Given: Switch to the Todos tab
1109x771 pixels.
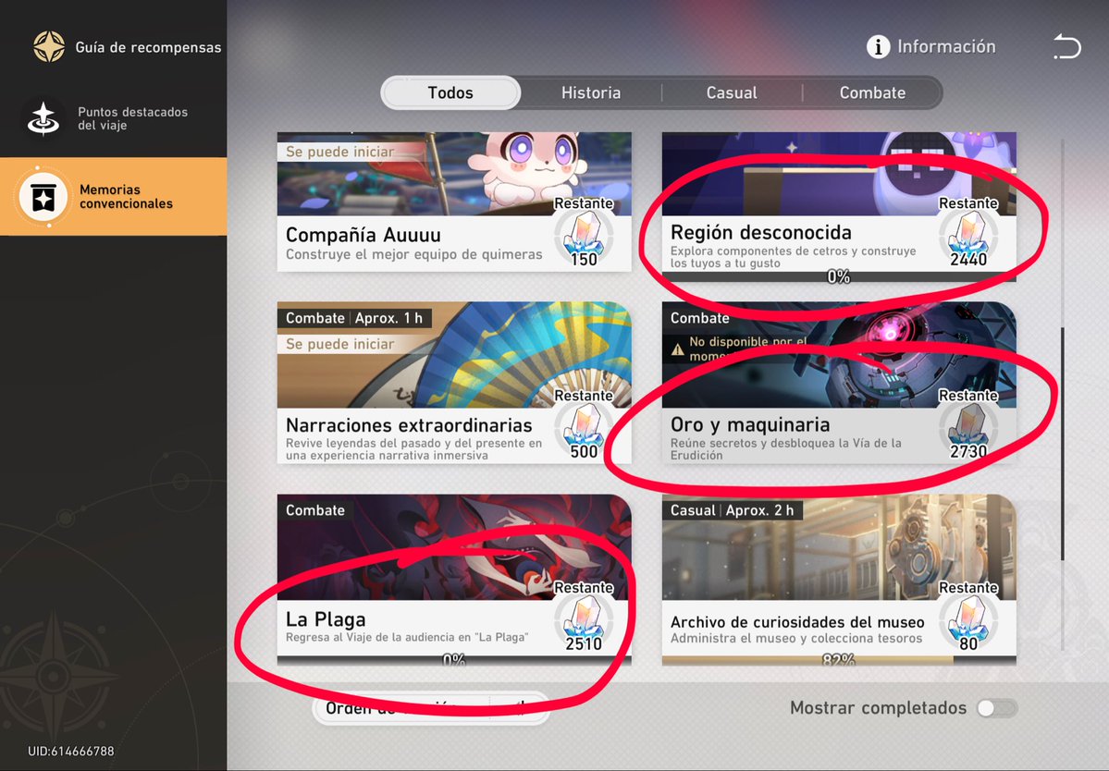Looking at the screenshot, I should pyautogui.click(x=450, y=92).
